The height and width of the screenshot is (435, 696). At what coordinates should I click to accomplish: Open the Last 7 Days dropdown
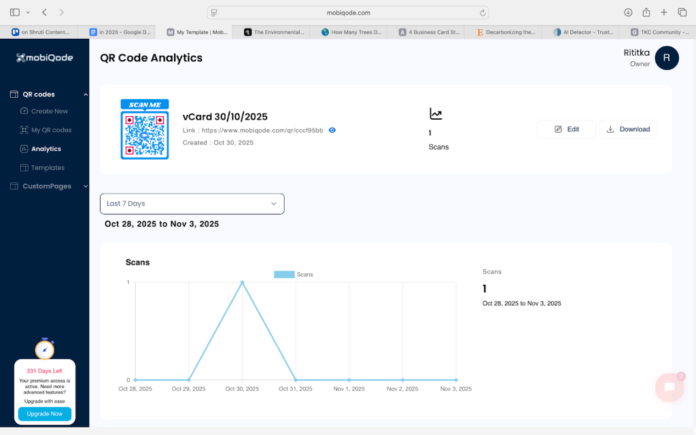(192, 204)
